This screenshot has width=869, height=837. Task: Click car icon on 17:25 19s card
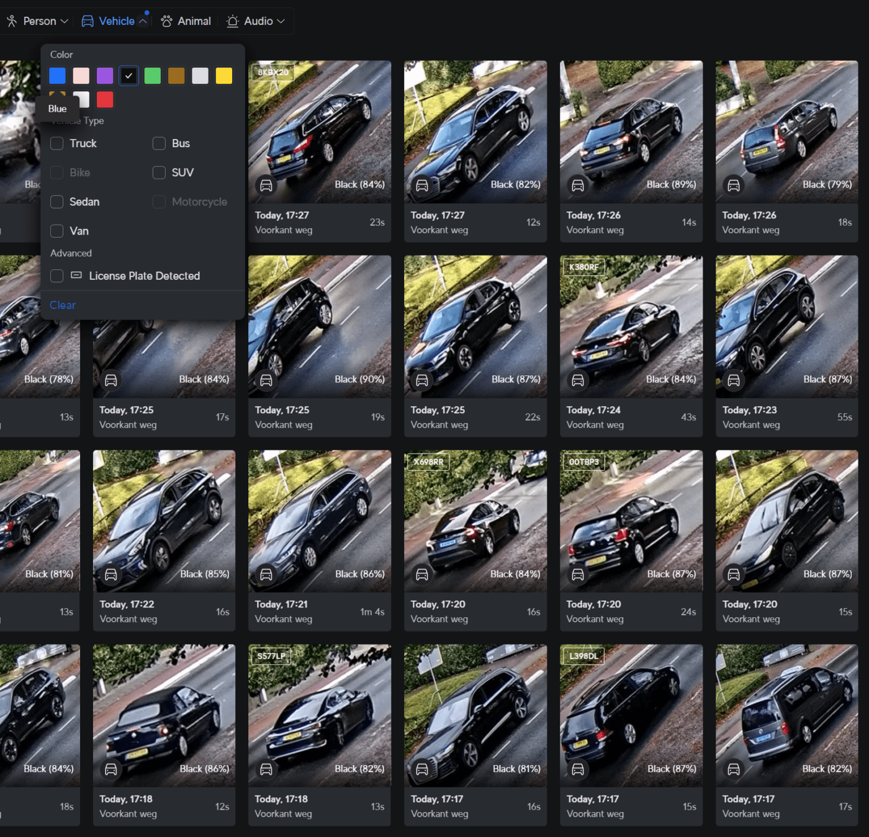266,380
